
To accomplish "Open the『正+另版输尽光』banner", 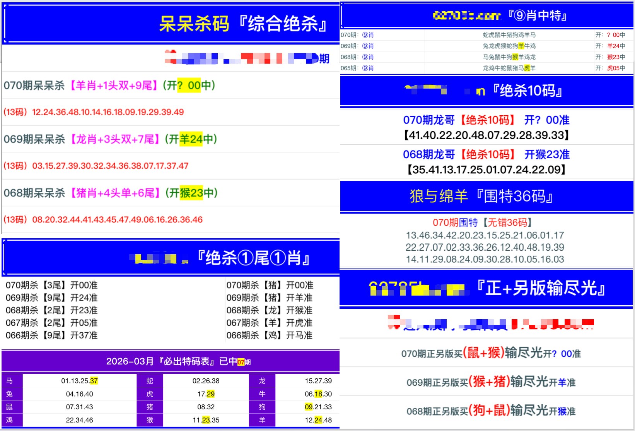I will pos(541,288).
